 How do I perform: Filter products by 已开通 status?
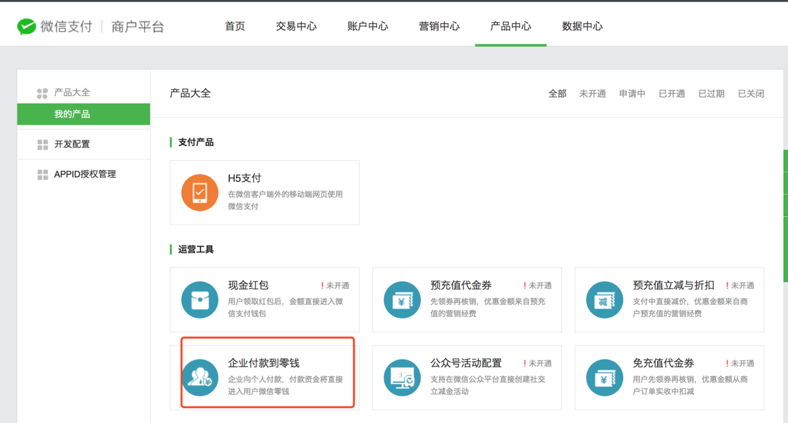[672, 93]
